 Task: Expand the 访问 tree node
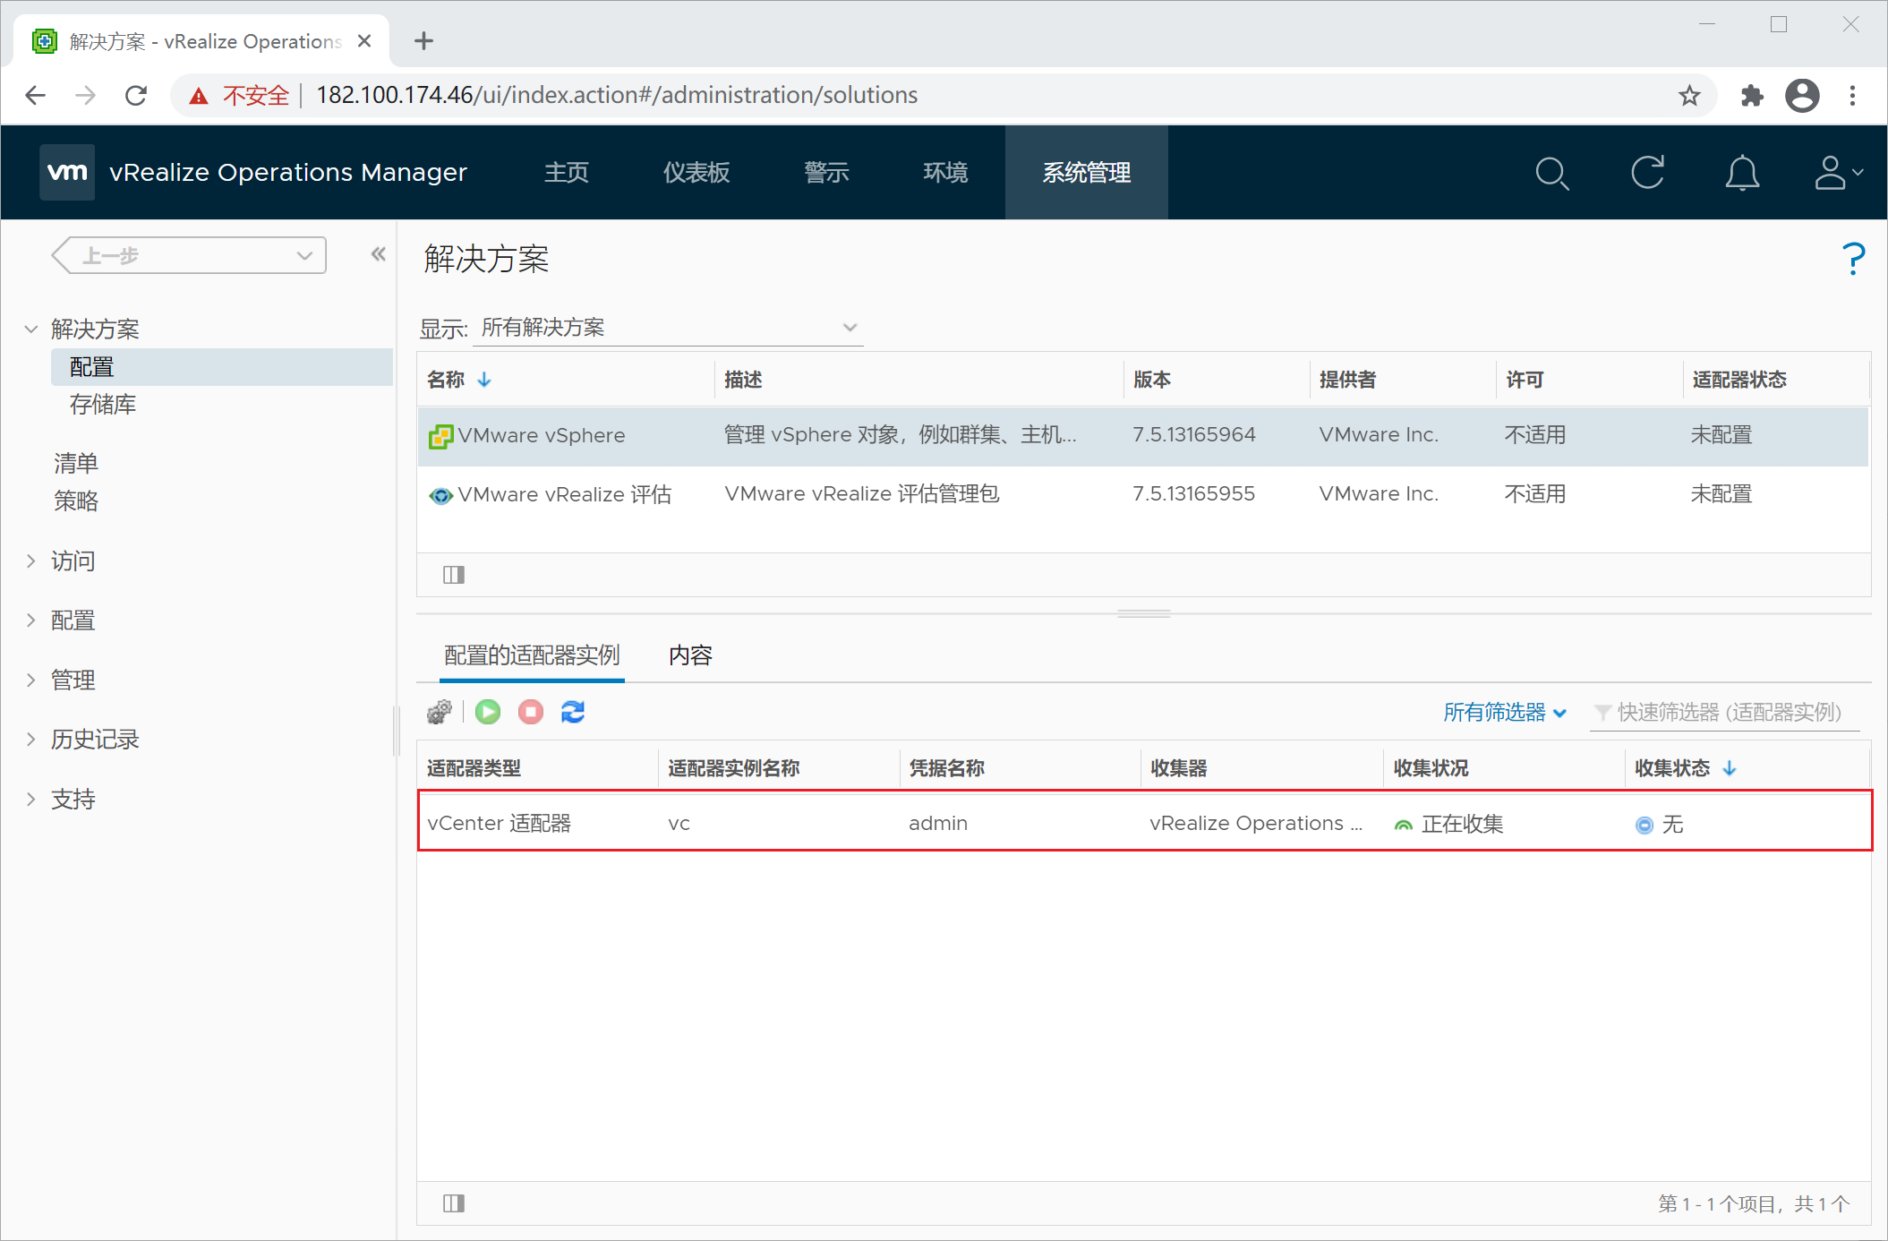(31, 561)
